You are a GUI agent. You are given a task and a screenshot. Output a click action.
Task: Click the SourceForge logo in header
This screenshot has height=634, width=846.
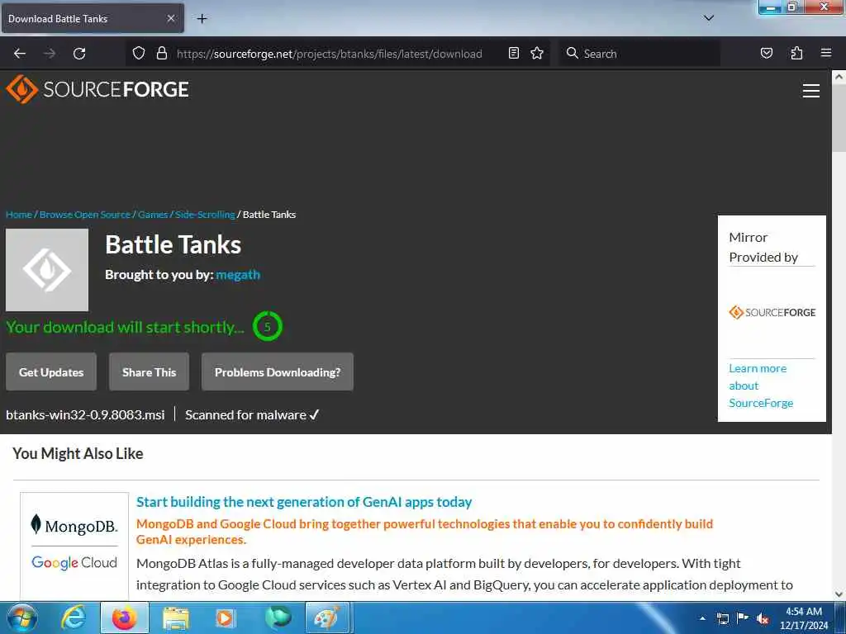pos(97,89)
